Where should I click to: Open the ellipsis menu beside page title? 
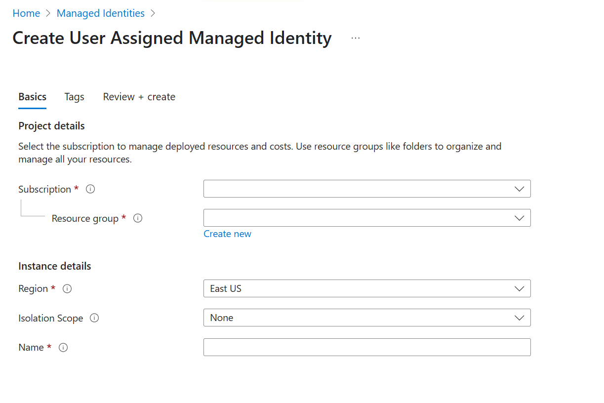tap(356, 38)
